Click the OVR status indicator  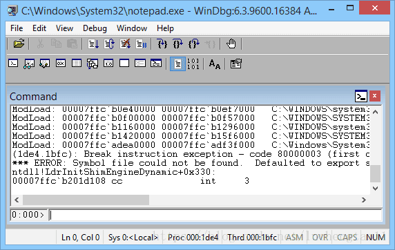pos(320,238)
